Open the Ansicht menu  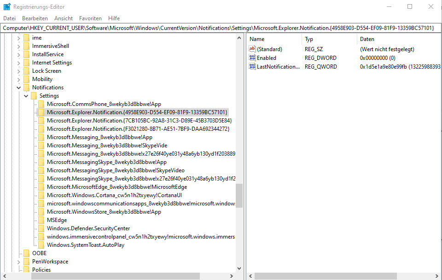(64, 18)
